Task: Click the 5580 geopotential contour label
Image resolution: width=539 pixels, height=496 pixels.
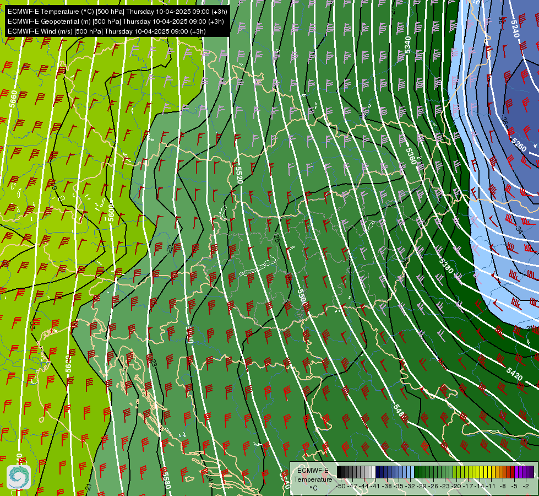Action: pos(166,478)
